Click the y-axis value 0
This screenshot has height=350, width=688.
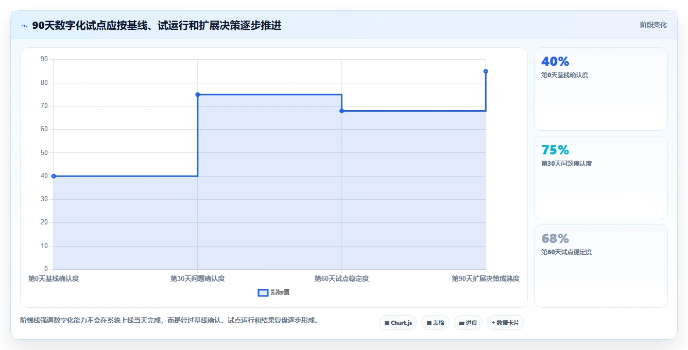[x=46, y=269]
